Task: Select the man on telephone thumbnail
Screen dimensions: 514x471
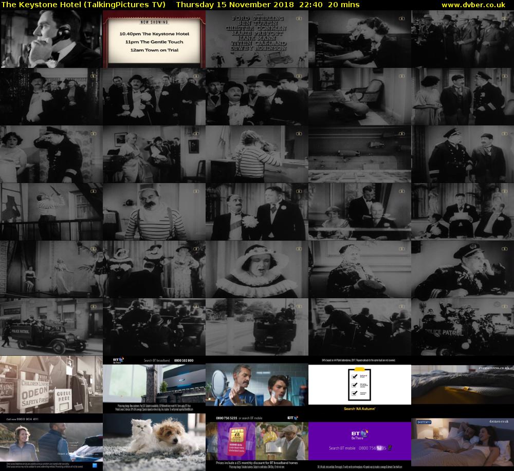Action: coord(51,39)
